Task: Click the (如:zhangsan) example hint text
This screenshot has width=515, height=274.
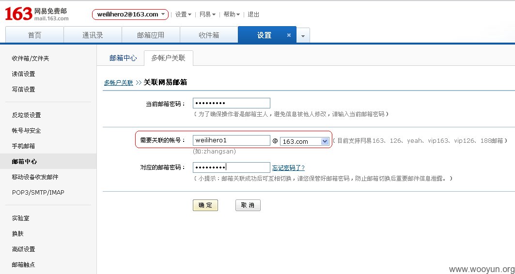Action: point(214,151)
